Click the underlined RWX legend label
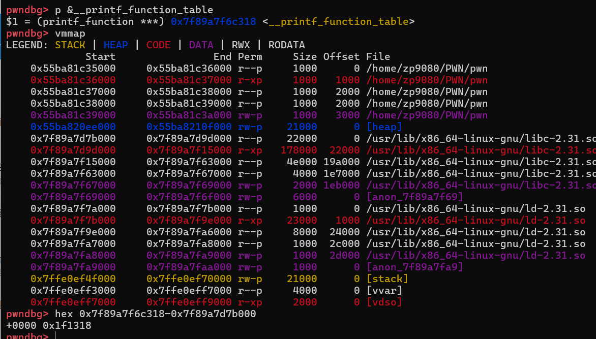596x339 pixels. pos(241,45)
